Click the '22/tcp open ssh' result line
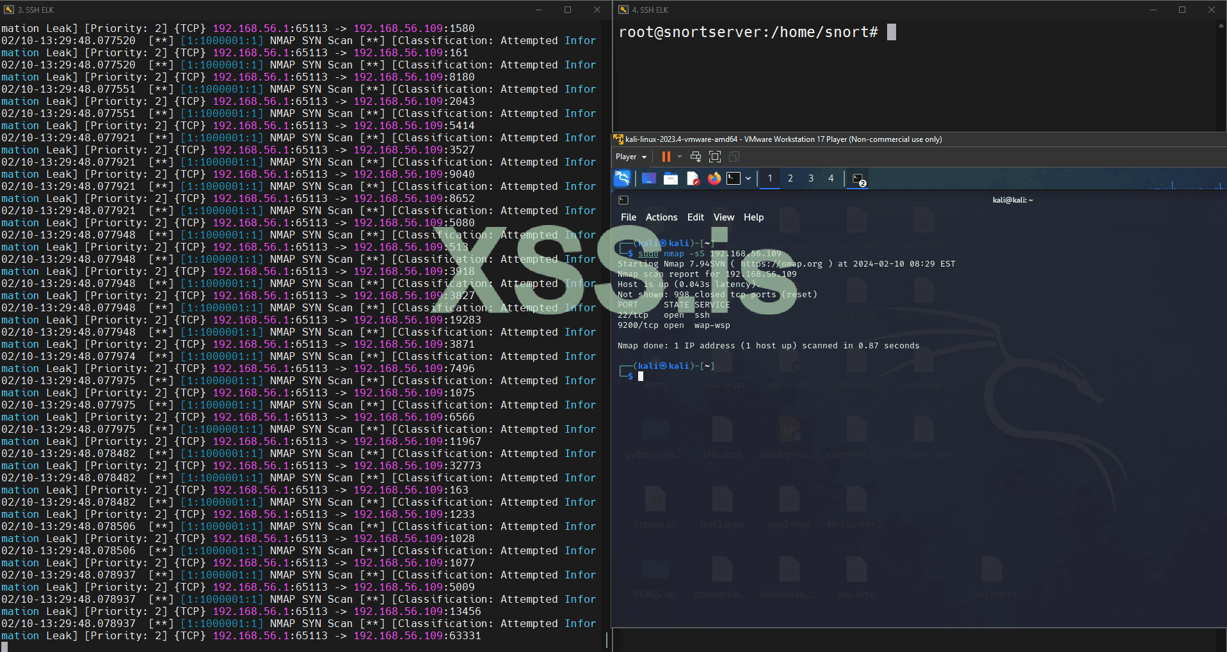 point(664,315)
